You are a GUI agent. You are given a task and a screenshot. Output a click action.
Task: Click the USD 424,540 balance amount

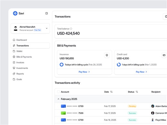pyautogui.click(x=68, y=33)
